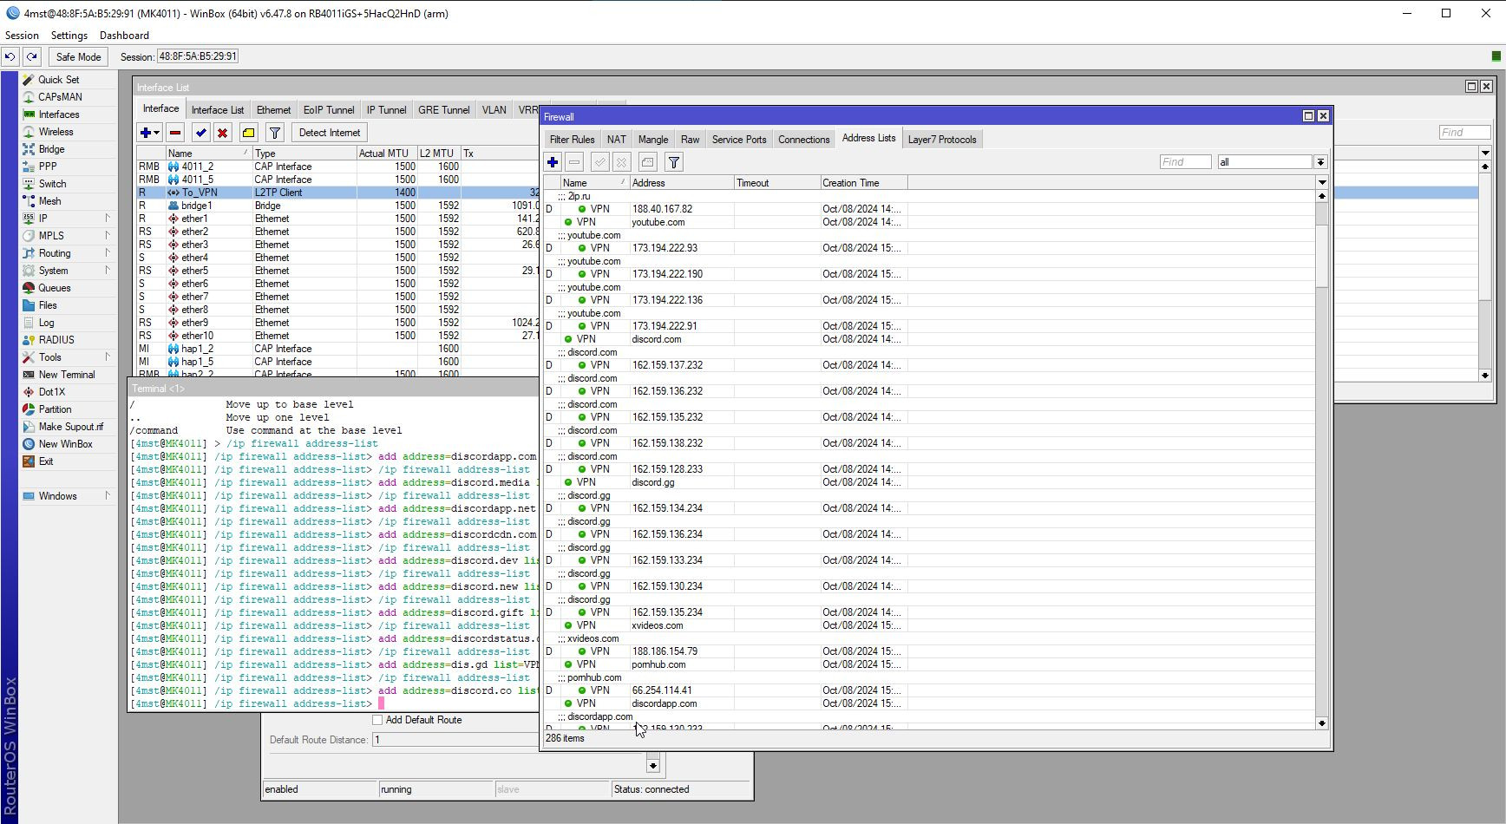Click the Firewall Find field
1506x824 pixels.
[1185, 162]
